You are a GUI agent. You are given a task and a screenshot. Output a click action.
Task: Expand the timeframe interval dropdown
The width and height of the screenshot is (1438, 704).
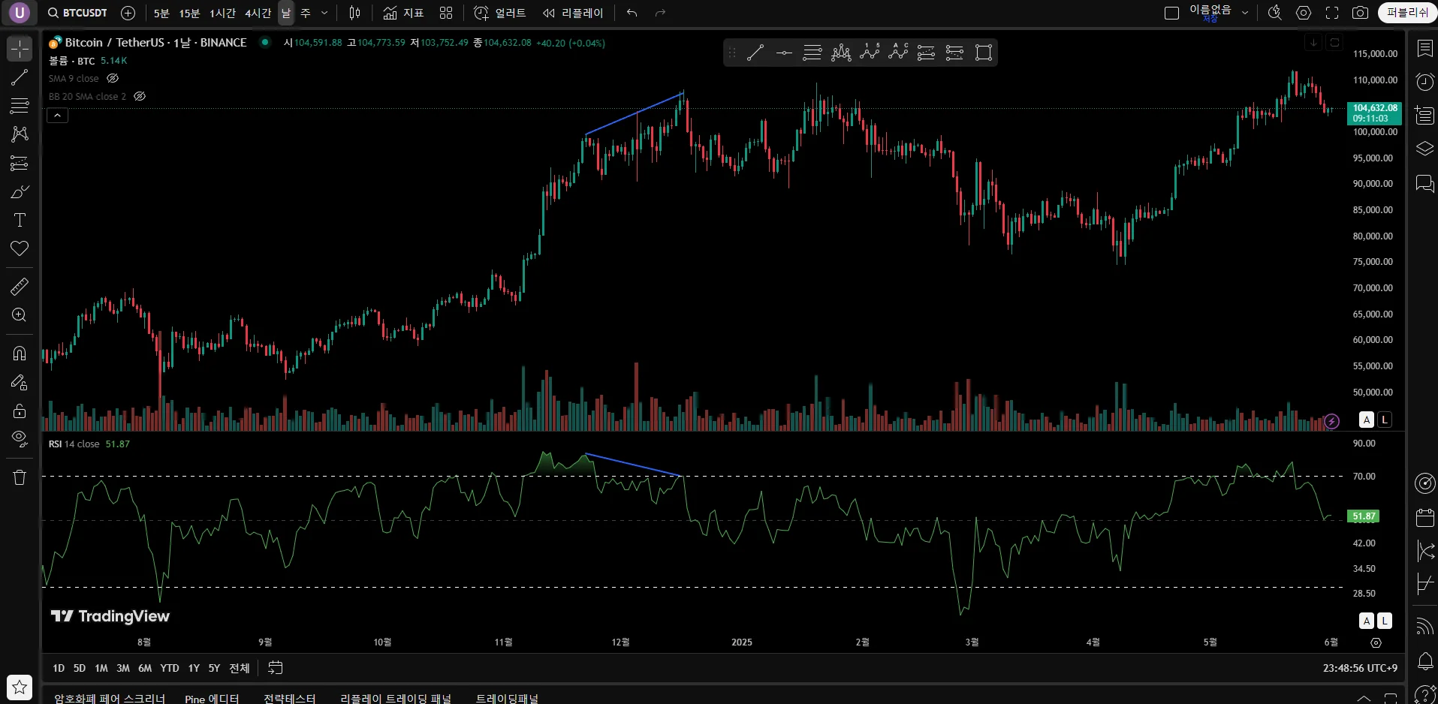(324, 13)
